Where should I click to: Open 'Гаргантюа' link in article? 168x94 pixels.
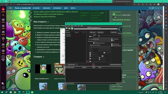coord(44,16)
